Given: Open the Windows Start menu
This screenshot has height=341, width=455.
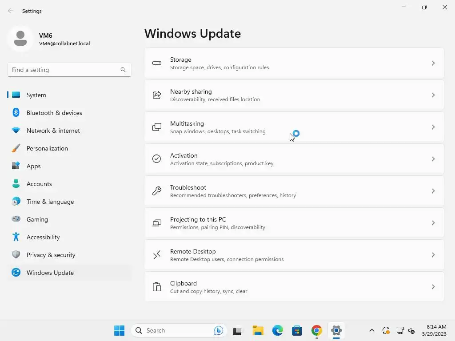Looking at the screenshot, I should tap(119, 330).
